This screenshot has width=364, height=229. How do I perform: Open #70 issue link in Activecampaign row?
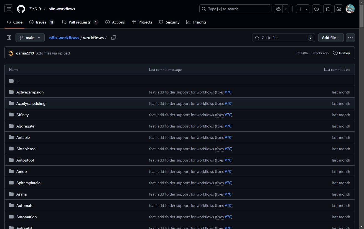click(228, 92)
